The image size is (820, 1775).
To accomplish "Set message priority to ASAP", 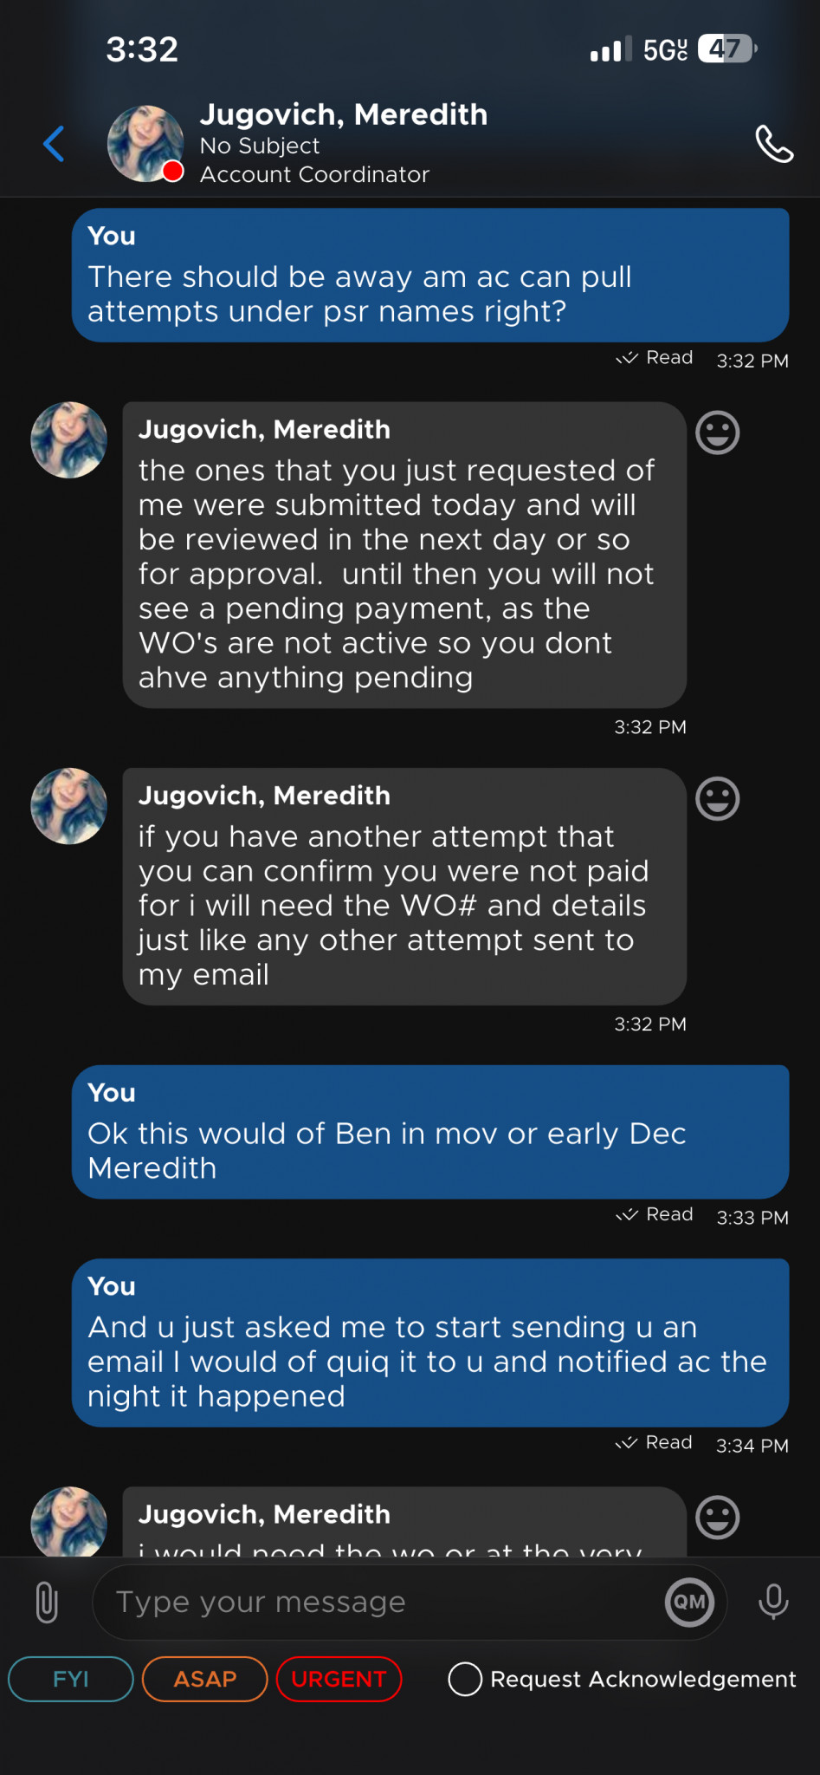I will click(x=204, y=1679).
